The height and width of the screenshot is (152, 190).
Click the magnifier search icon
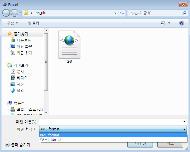184,13
